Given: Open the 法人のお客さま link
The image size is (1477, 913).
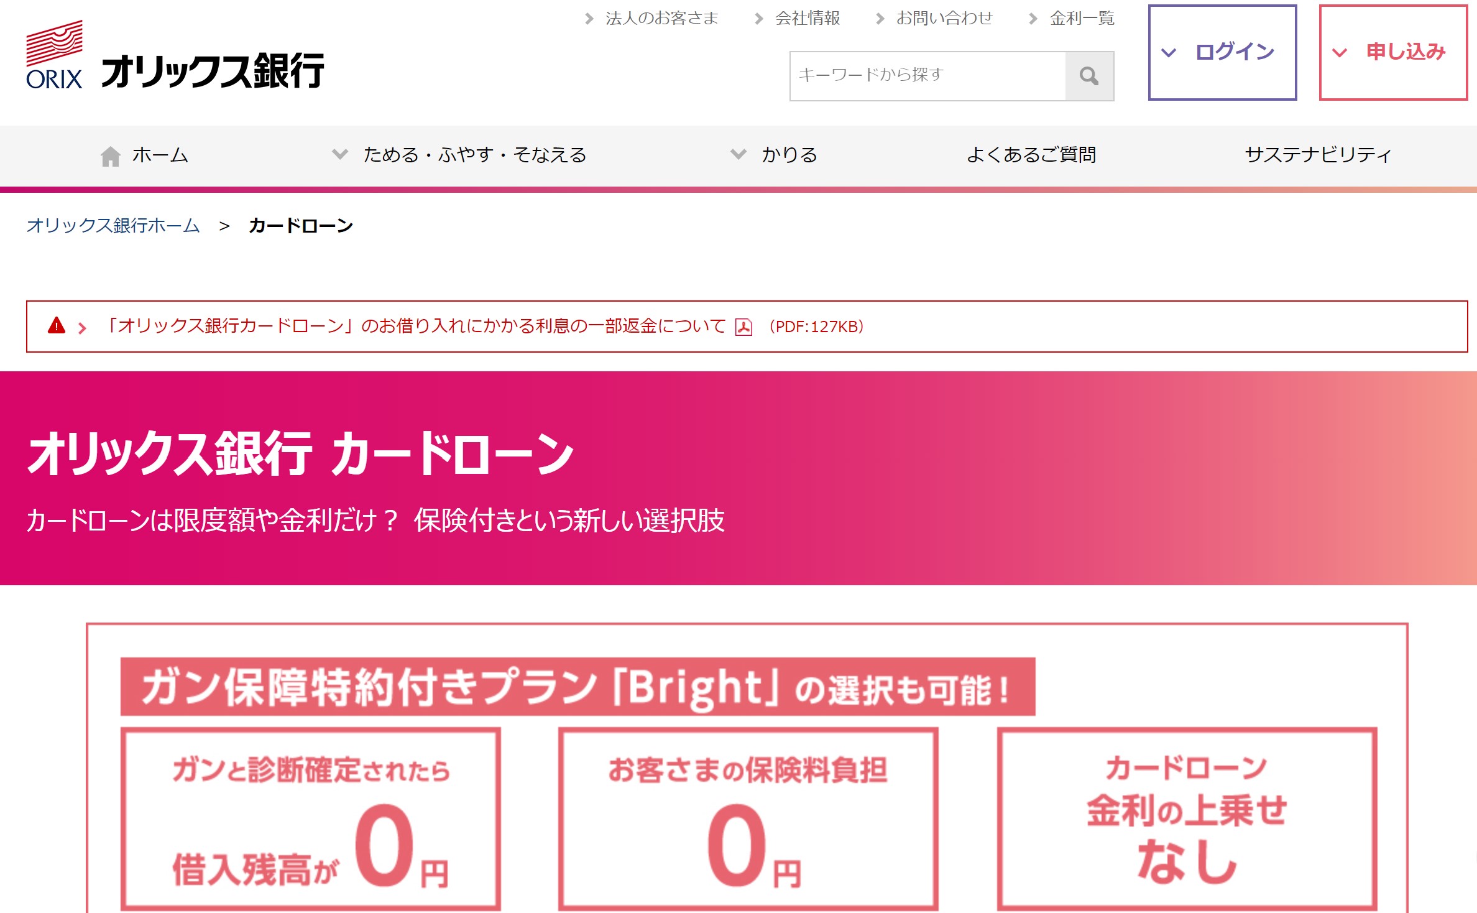Looking at the screenshot, I should click(x=661, y=18).
